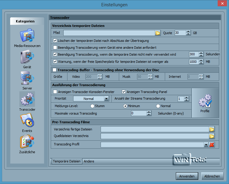Open the Transcoding Profil dropdown list
This screenshot has width=229, height=184.
[206, 145]
